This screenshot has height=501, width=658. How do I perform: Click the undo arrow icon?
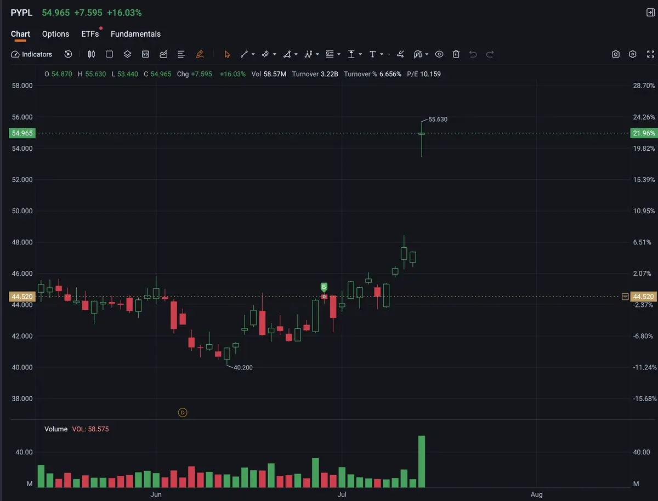[x=473, y=54]
